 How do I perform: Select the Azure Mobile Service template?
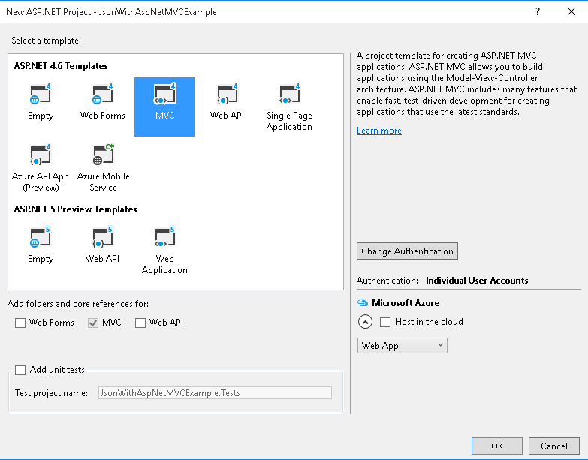[103, 167]
